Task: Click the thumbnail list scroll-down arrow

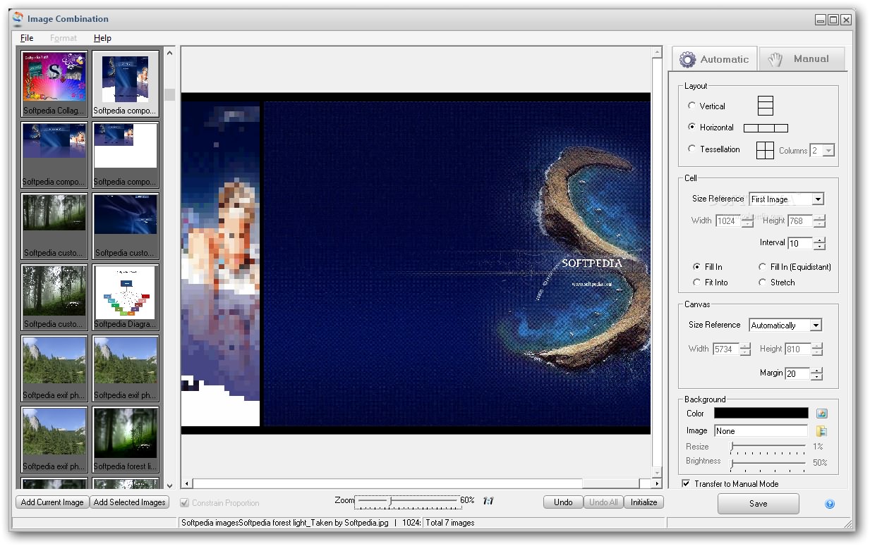Action: 169,485
